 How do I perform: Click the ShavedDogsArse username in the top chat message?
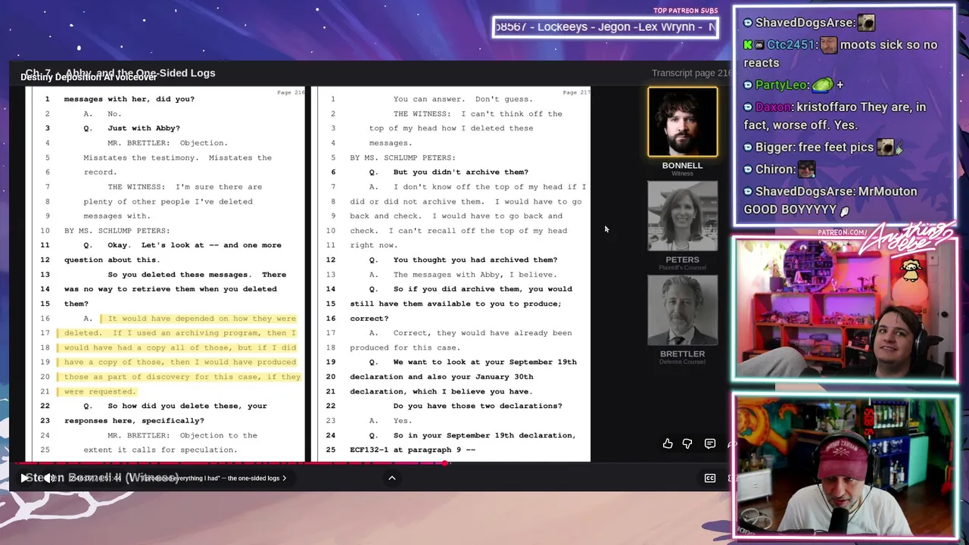(x=805, y=23)
